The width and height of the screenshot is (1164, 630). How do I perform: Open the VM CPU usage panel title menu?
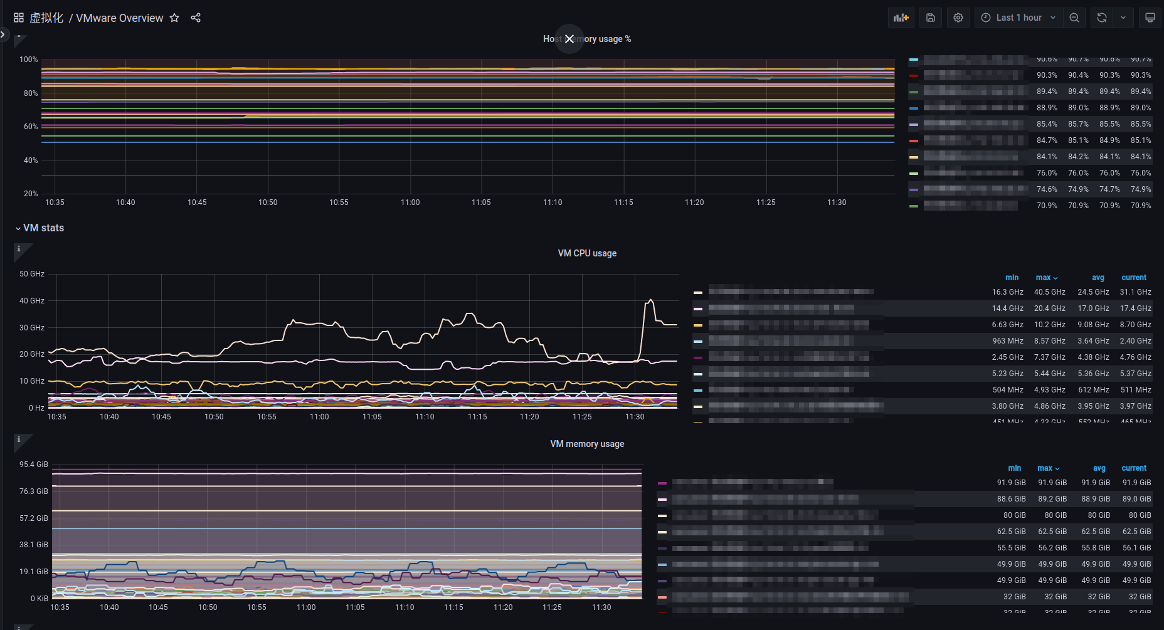pyautogui.click(x=587, y=253)
